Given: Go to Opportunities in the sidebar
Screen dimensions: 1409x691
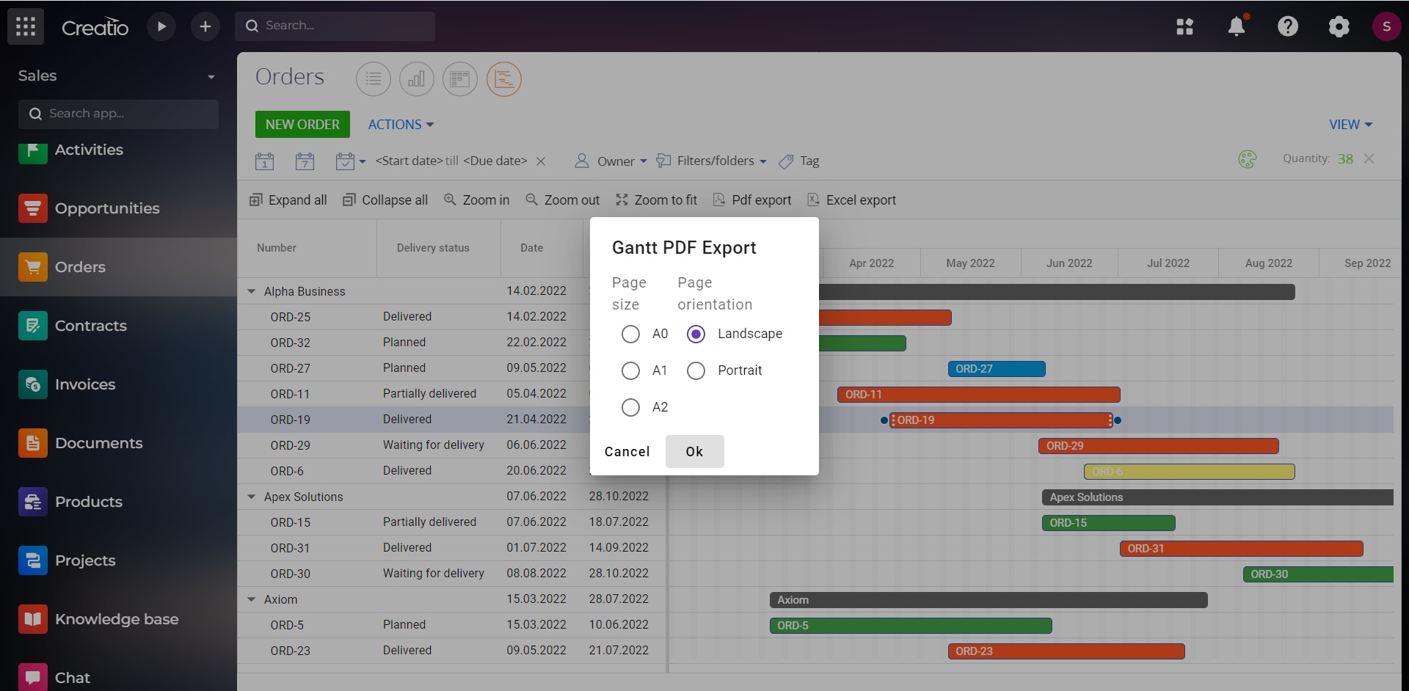Looking at the screenshot, I should (107, 208).
